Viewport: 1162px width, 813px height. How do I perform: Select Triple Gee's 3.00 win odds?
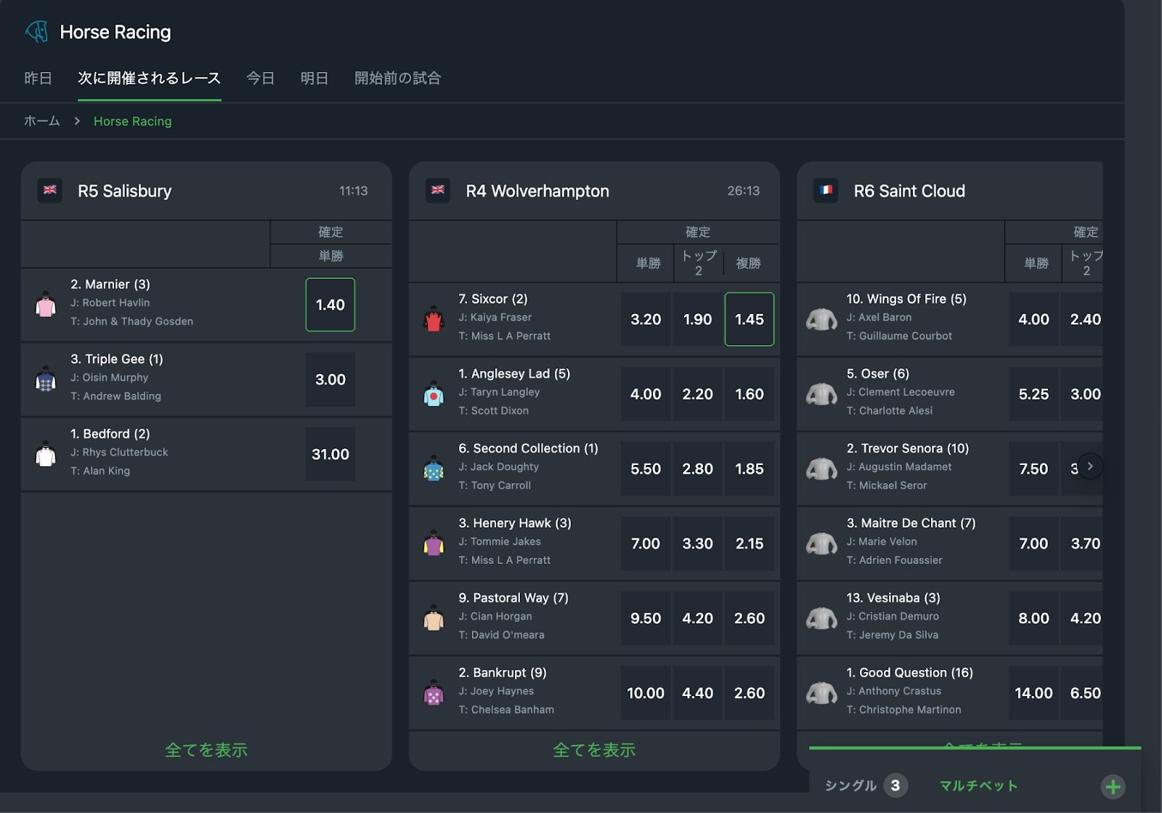330,380
